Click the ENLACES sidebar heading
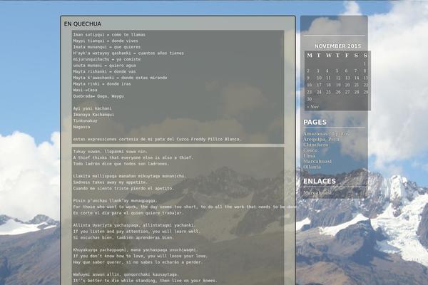Screen dimensions: 428x285 click(x=320, y=181)
